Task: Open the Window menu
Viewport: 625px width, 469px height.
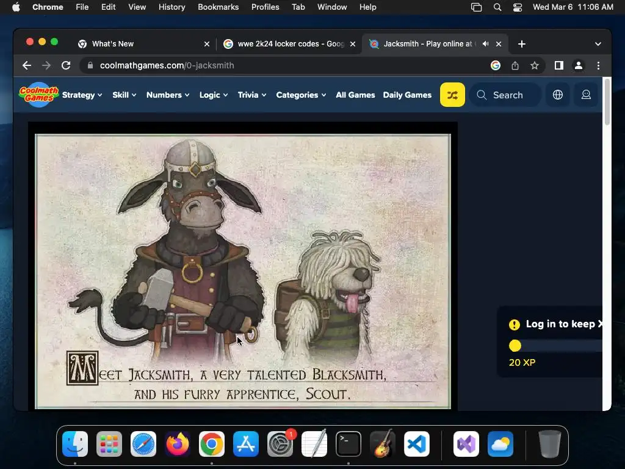Action: [x=332, y=7]
